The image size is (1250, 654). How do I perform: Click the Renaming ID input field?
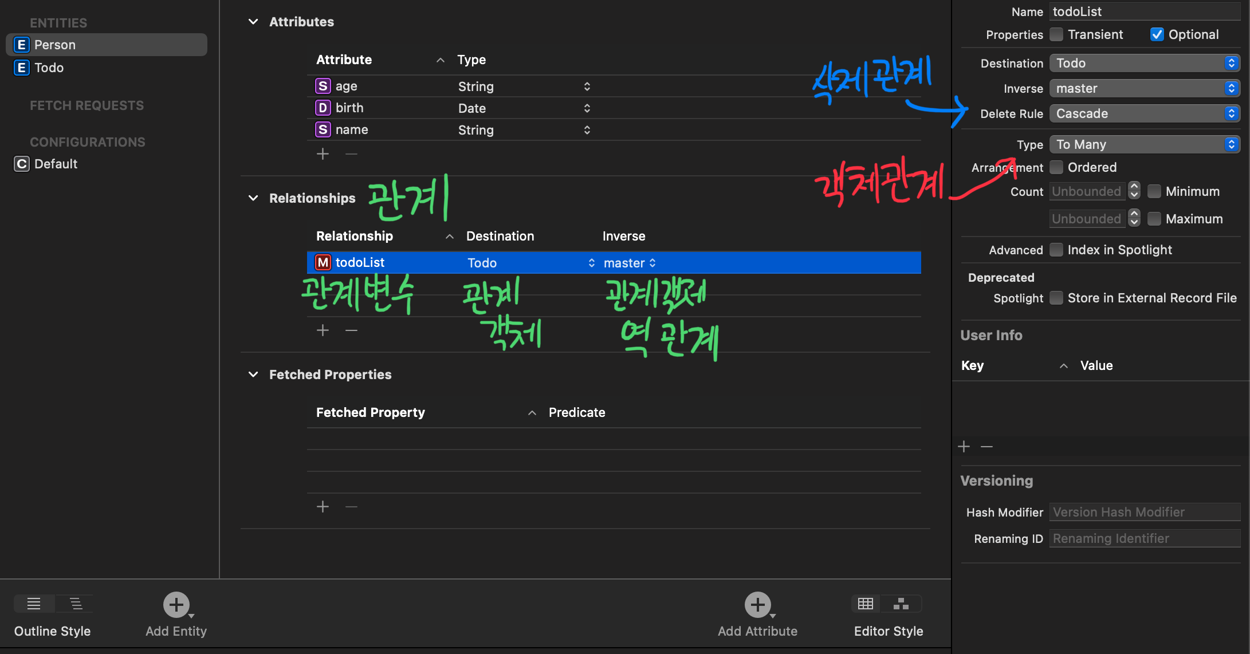[x=1144, y=538]
